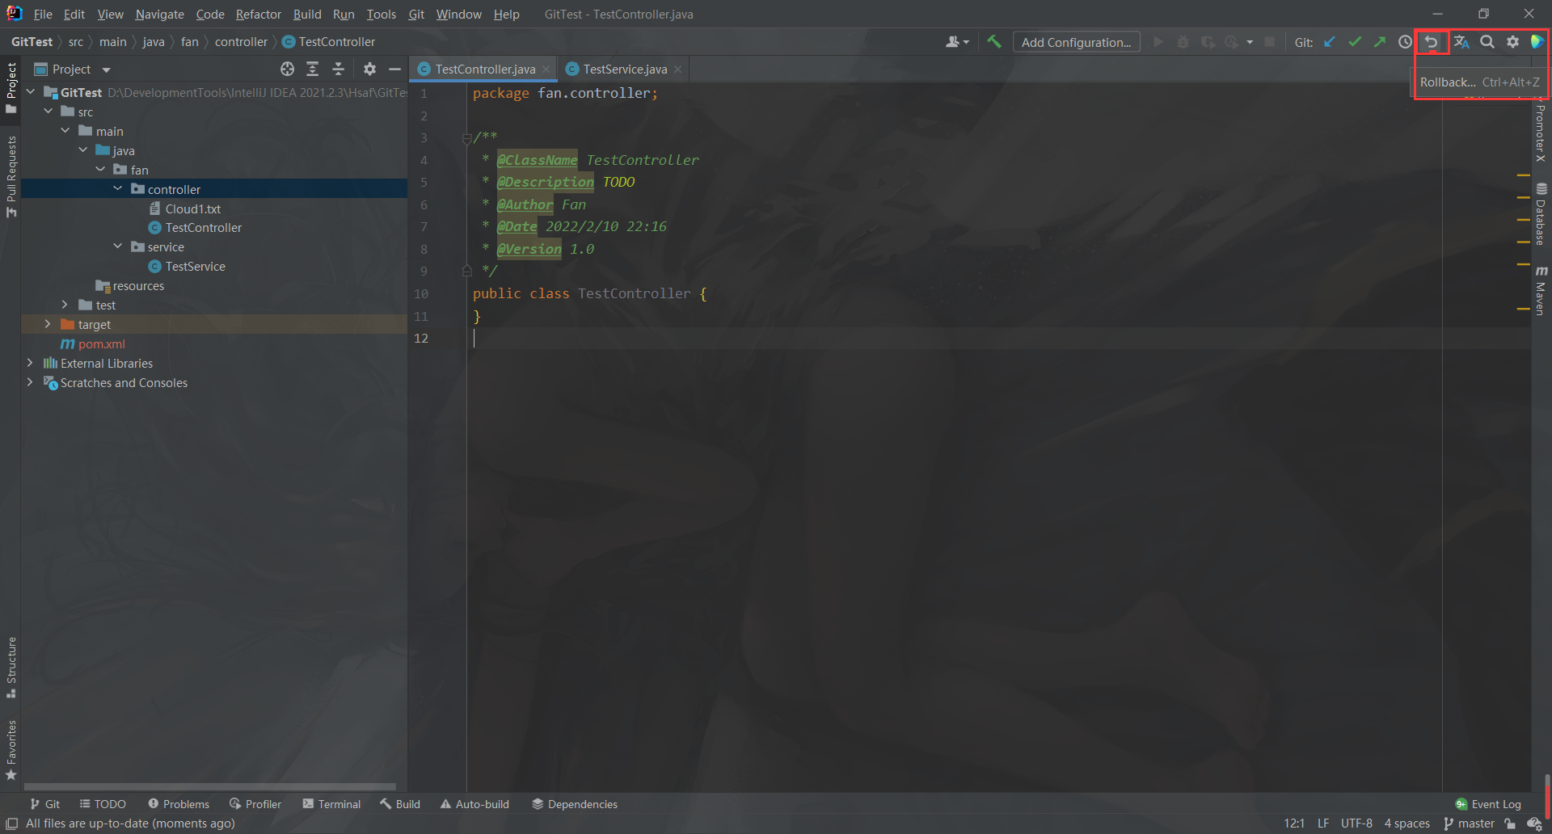Open the Profiler tool window
Image resolution: width=1552 pixels, height=834 pixels.
pos(255,804)
